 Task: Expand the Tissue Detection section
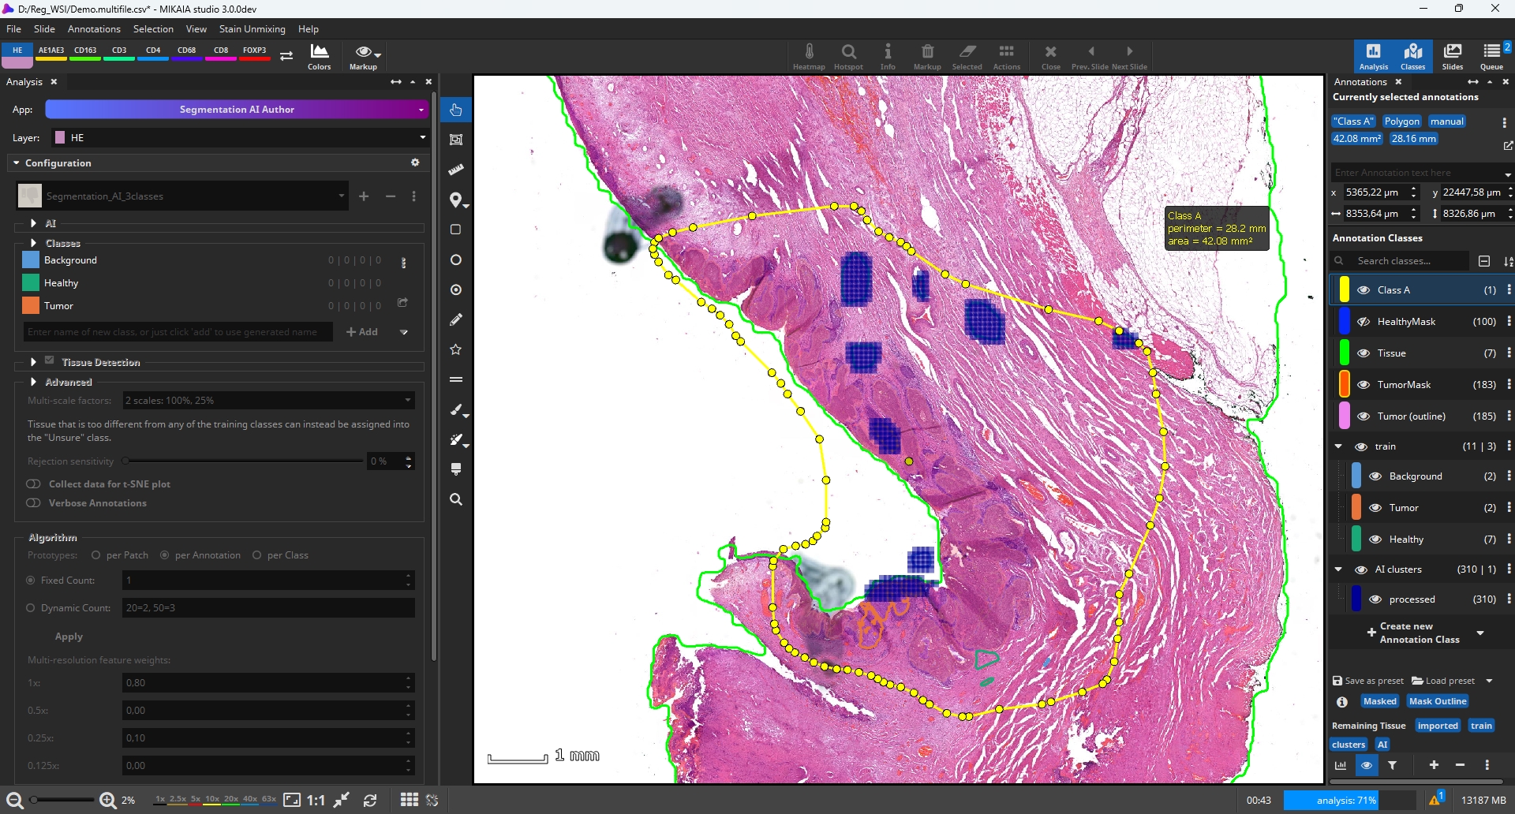[x=33, y=362]
